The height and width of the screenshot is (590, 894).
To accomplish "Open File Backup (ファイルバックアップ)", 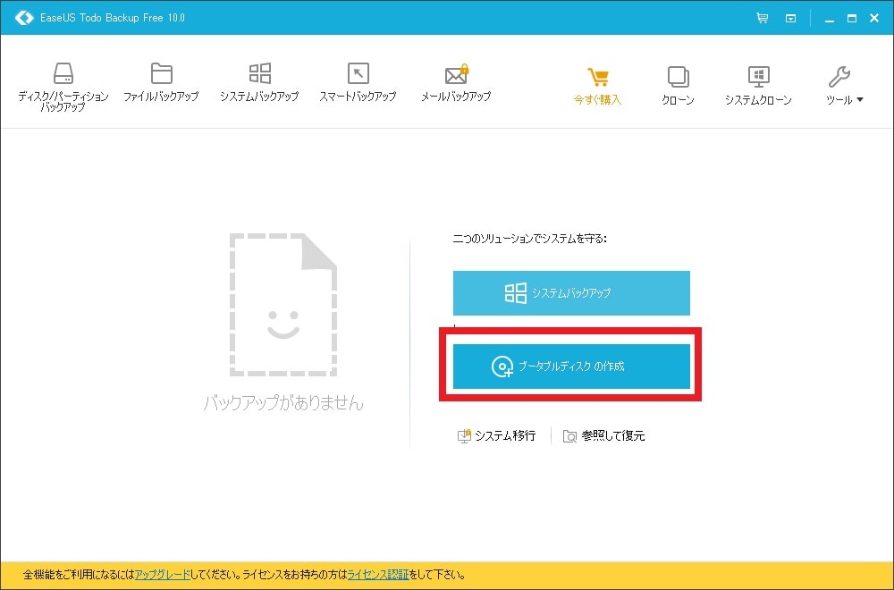I will click(161, 82).
